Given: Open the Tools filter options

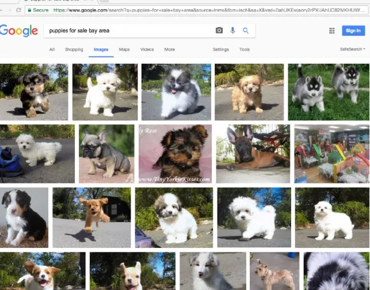Looking at the screenshot, I should 244,49.
